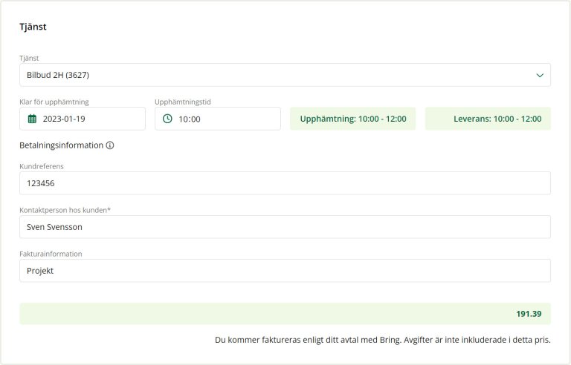This screenshot has height=365, width=571.
Task: Click the info icon beside Betalningsinformation
Action: [x=110, y=145]
